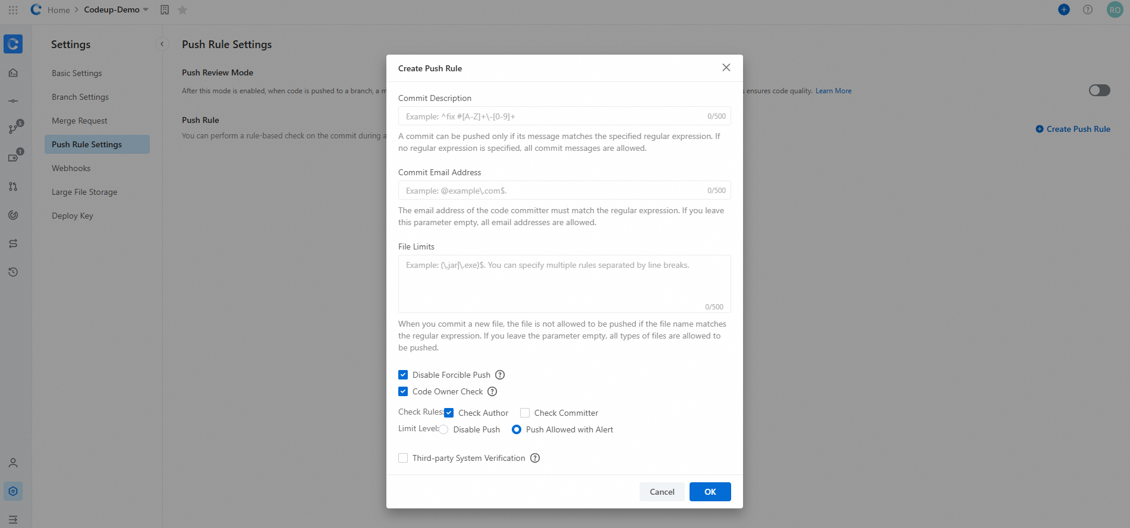Enable the Check Committer checkbox
This screenshot has width=1130, height=528.
[x=525, y=413]
